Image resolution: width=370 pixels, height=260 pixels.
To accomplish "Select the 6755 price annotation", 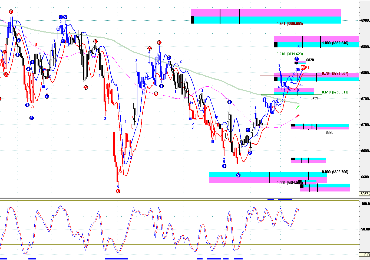I will (314, 98).
